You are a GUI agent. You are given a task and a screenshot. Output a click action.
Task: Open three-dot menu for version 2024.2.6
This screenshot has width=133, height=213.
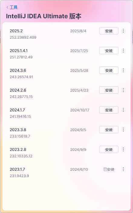[x=123, y=90]
